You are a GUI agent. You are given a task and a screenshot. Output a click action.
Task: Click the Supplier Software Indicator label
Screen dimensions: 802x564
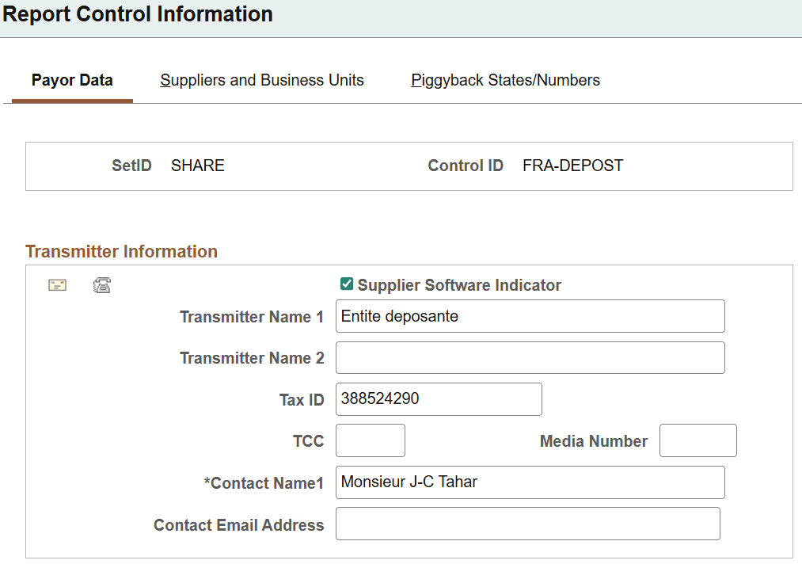459,284
